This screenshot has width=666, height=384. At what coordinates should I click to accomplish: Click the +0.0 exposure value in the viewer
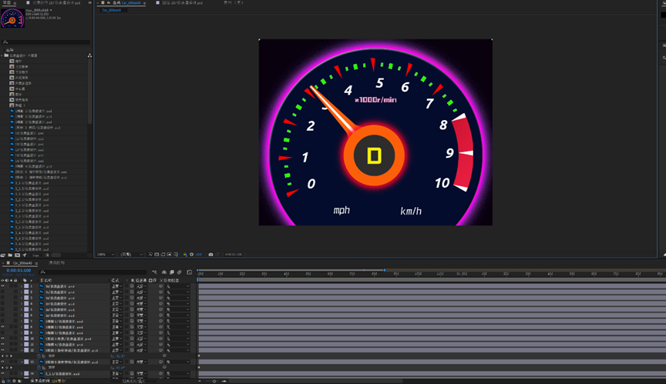[198, 254]
